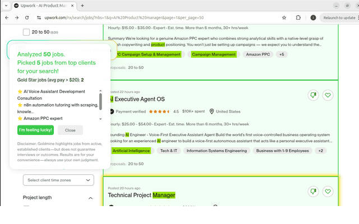Dislike the Technical Project Manager job

tap(314, 192)
